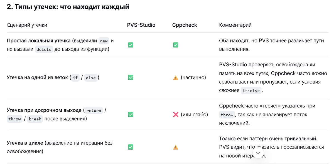Click red cross icon next to (или слабо)
This screenshot has height=164, width=334.
click(x=176, y=115)
